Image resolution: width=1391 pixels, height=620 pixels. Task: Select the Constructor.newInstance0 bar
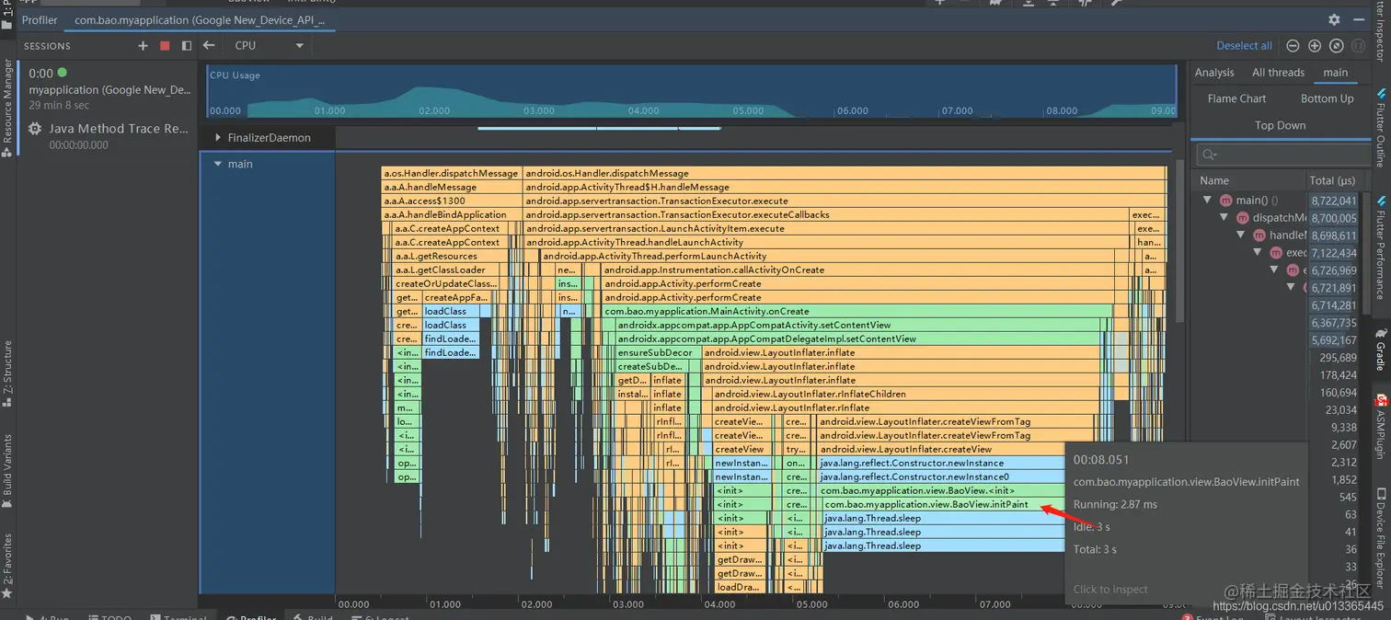(941, 477)
